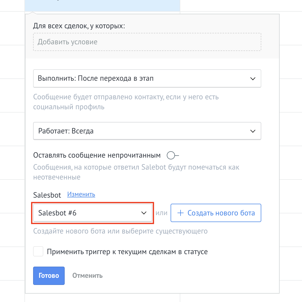The width and height of the screenshot is (302, 302).
Task: Click the Применить триггер к текущим сделкам label
Action: coord(127,252)
